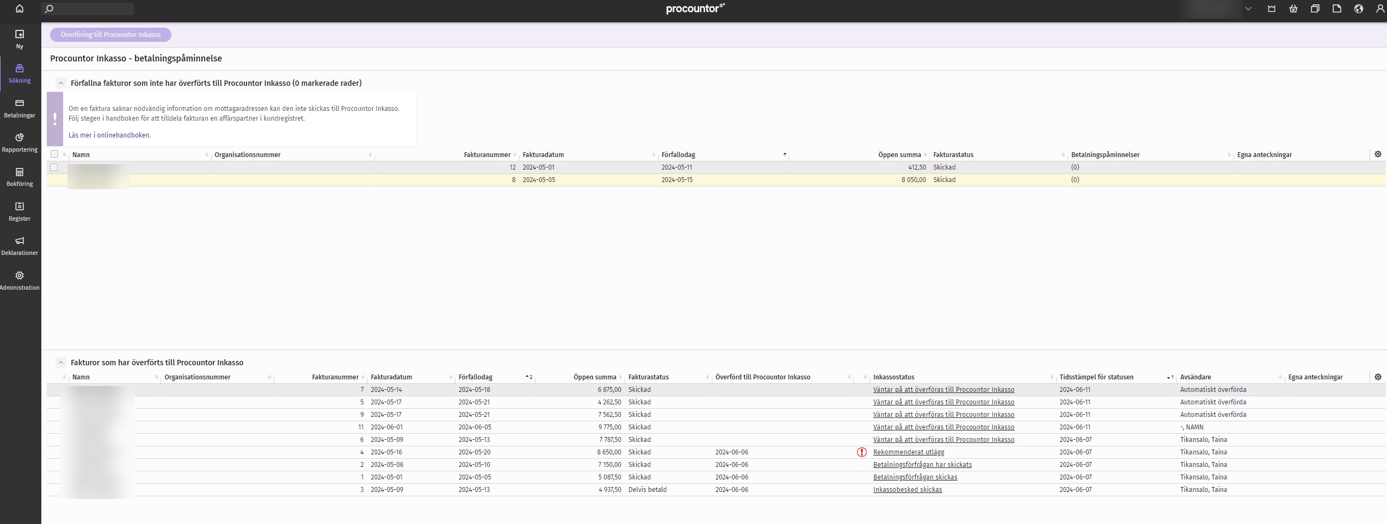Click the magnifier search icon in top bar
1387x524 pixels.
click(x=49, y=9)
